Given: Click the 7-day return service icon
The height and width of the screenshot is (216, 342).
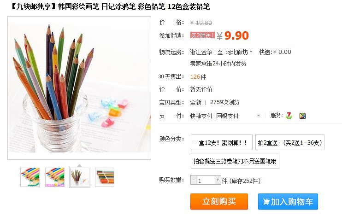Looking at the screenshot, I should [289, 116].
